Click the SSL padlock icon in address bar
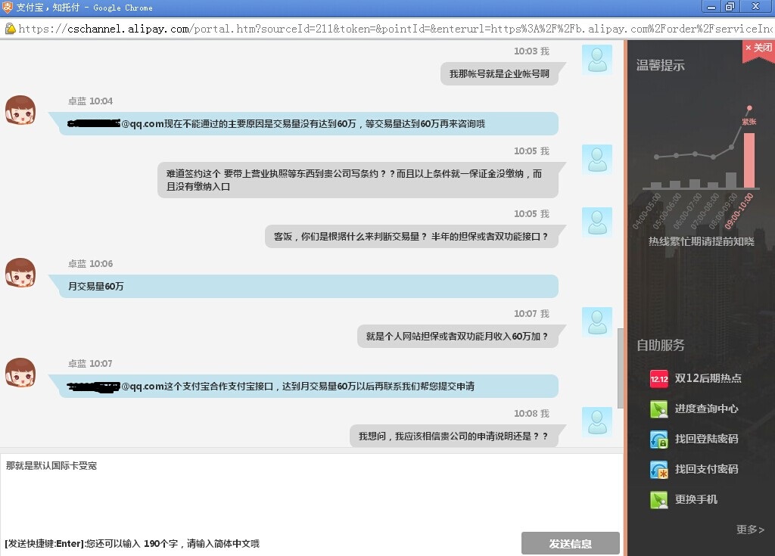 [10, 29]
